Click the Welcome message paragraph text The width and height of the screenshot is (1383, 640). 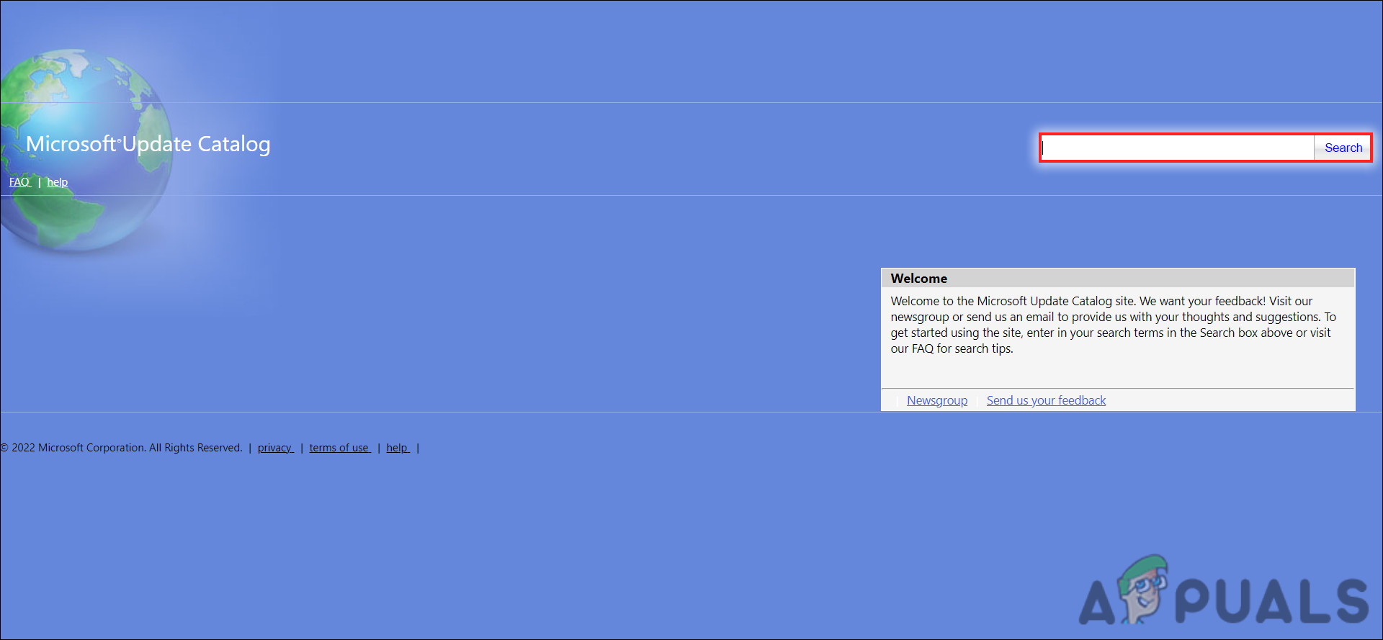tap(1113, 325)
